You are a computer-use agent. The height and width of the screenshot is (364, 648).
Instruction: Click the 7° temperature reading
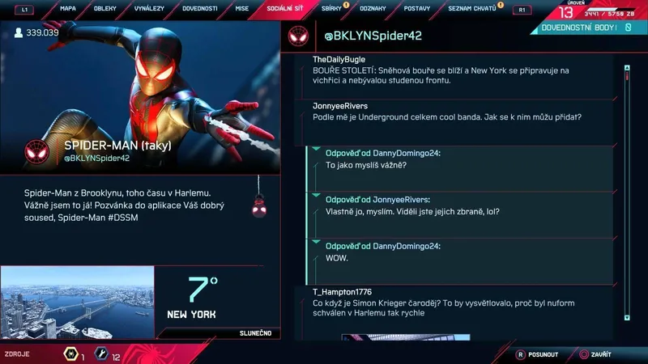point(203,289)
